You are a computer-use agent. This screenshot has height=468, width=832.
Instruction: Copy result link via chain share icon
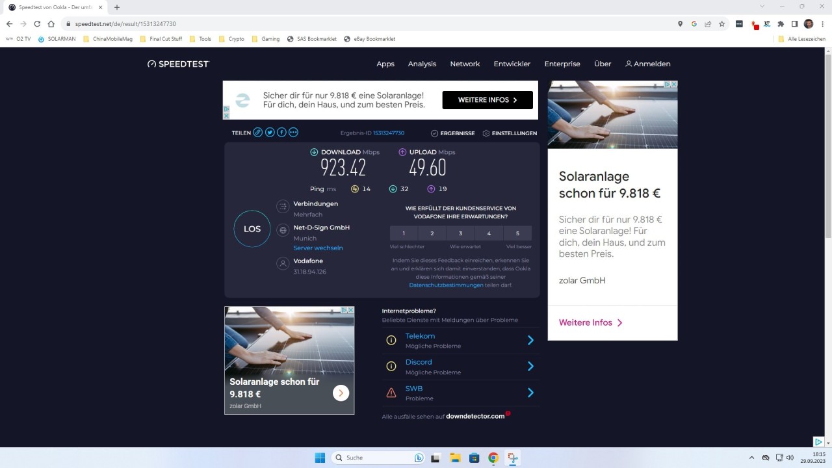coord(258,133)
